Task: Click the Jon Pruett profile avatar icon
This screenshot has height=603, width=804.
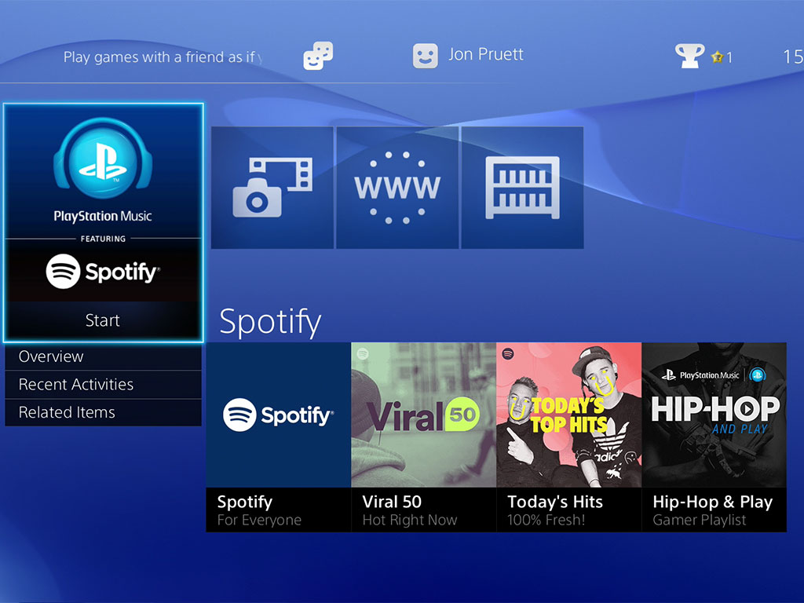Action: pos(425,56)
